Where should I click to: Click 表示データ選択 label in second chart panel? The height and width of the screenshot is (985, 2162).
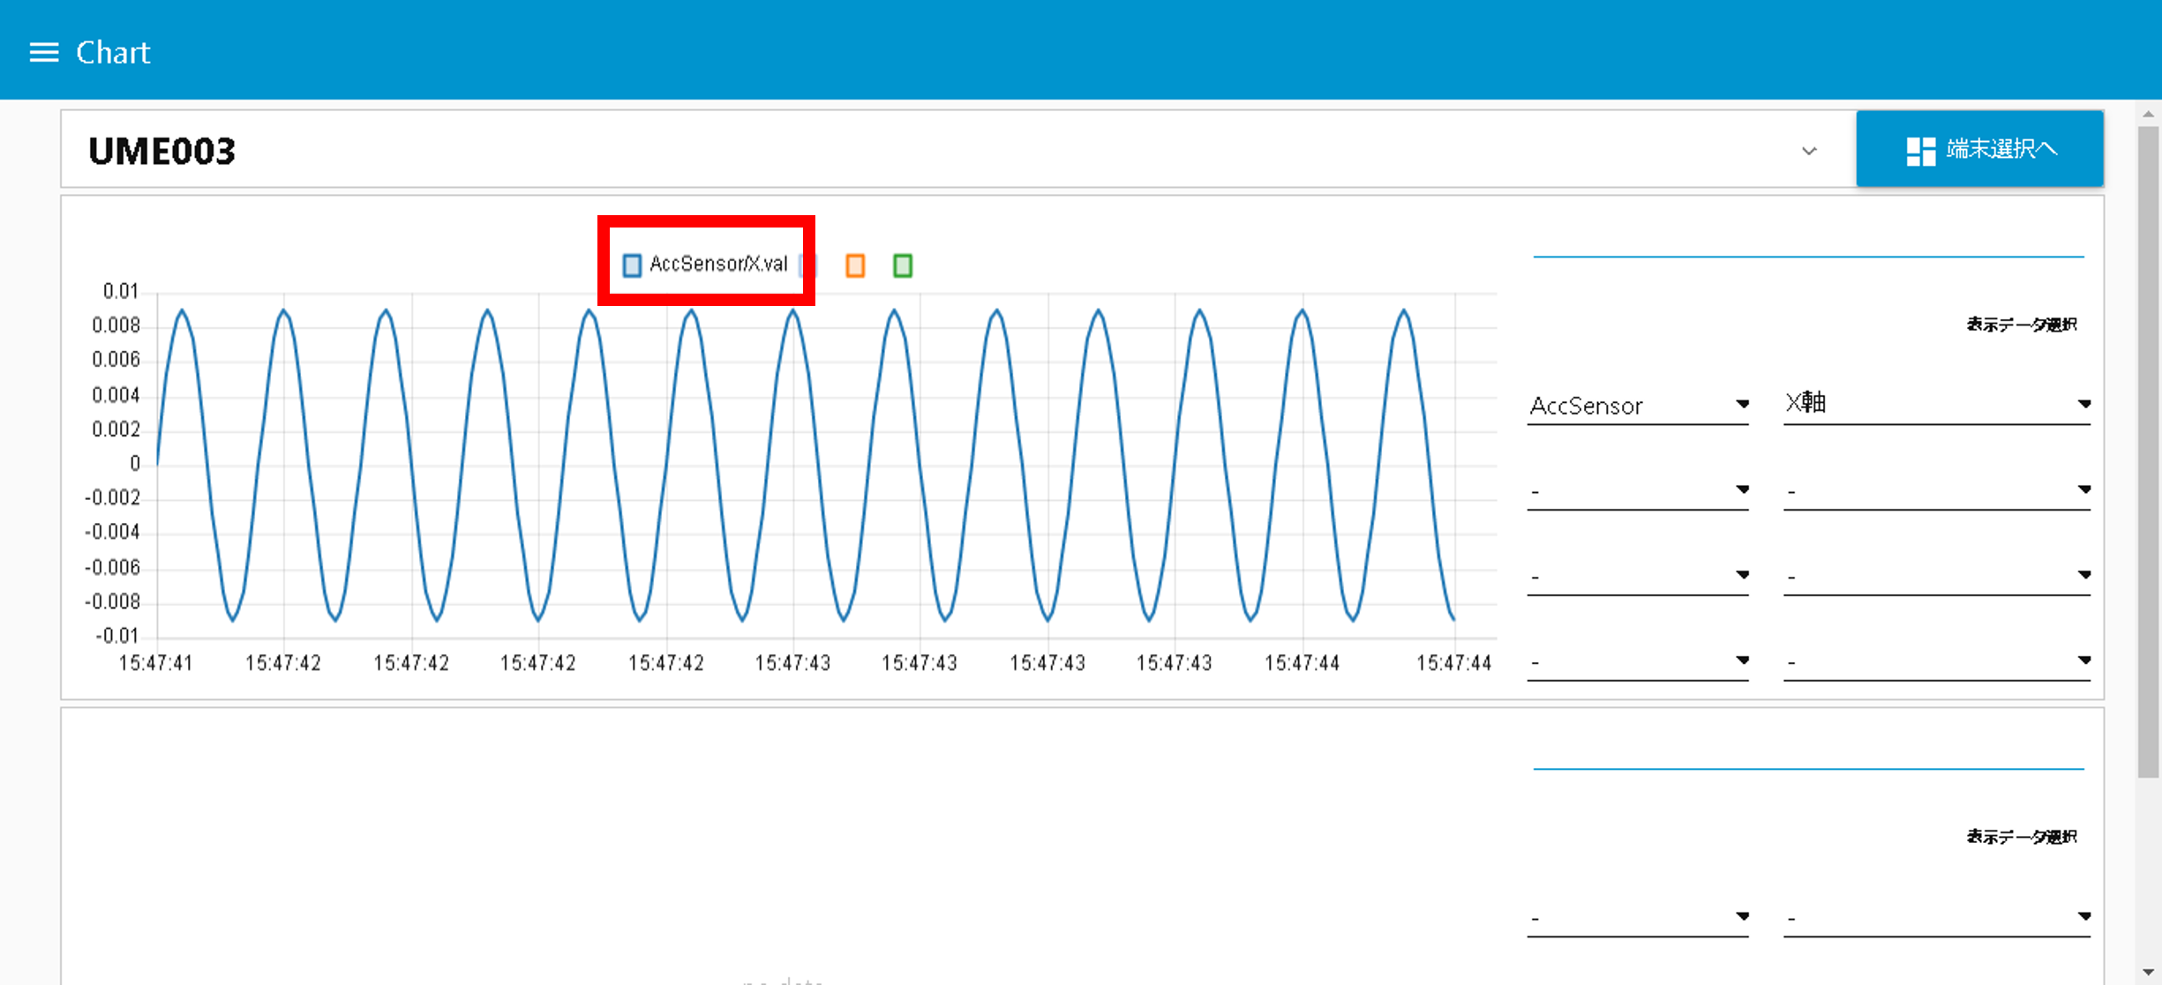(x=2022, y=836)
